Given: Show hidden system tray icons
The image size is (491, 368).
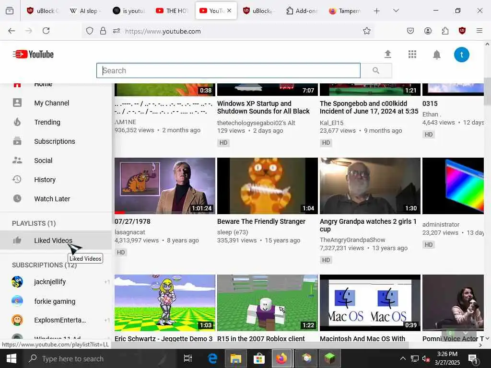Looking at the screenshot, I should (403, 358).
